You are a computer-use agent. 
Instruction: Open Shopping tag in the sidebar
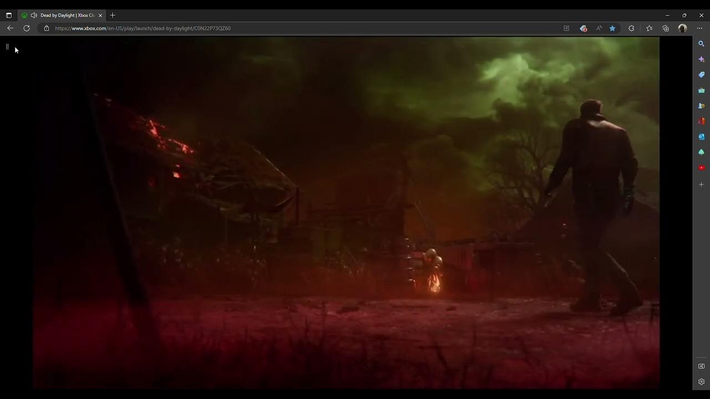coord(701,74)
